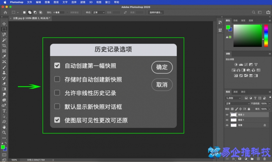Open the Color panel options menu
272x162 pixels.
click(270, 21)
